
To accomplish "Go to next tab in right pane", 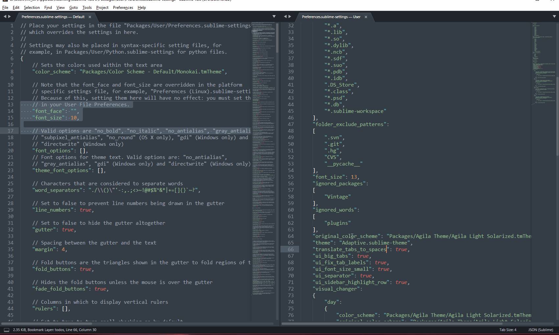I will click(290, 16).
